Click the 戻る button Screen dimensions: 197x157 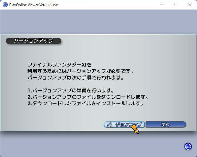click(166, 124)
